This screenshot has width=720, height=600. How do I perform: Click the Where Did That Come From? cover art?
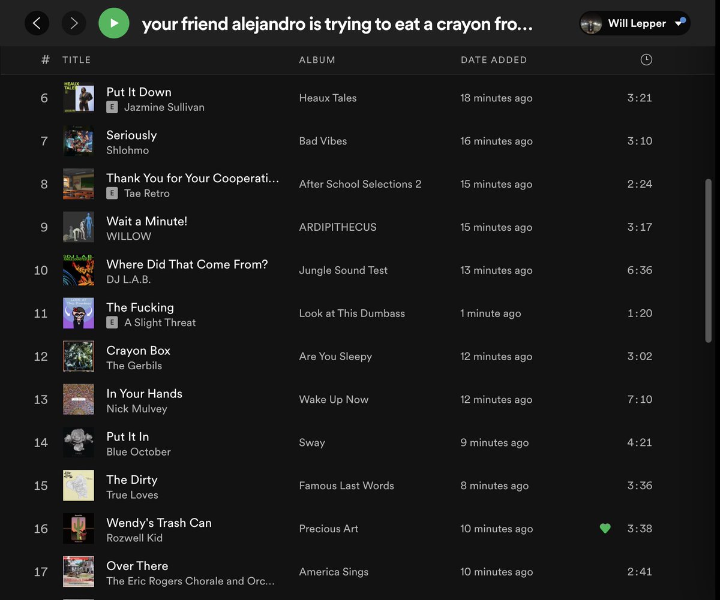tap(79, 270)
